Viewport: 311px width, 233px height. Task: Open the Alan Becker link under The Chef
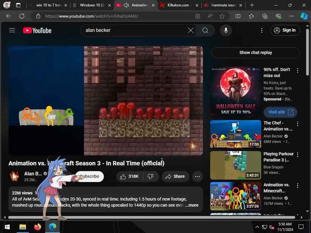273,136
